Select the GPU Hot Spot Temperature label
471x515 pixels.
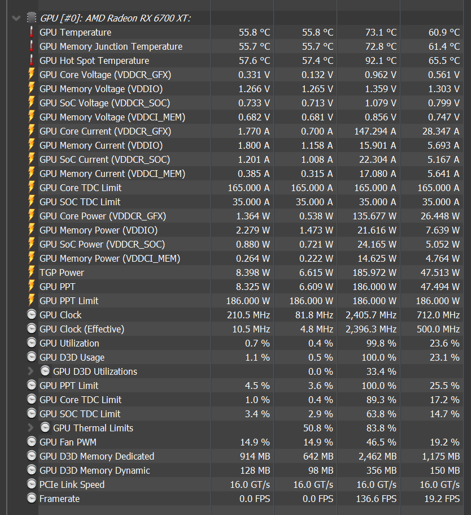click(94, 60)
